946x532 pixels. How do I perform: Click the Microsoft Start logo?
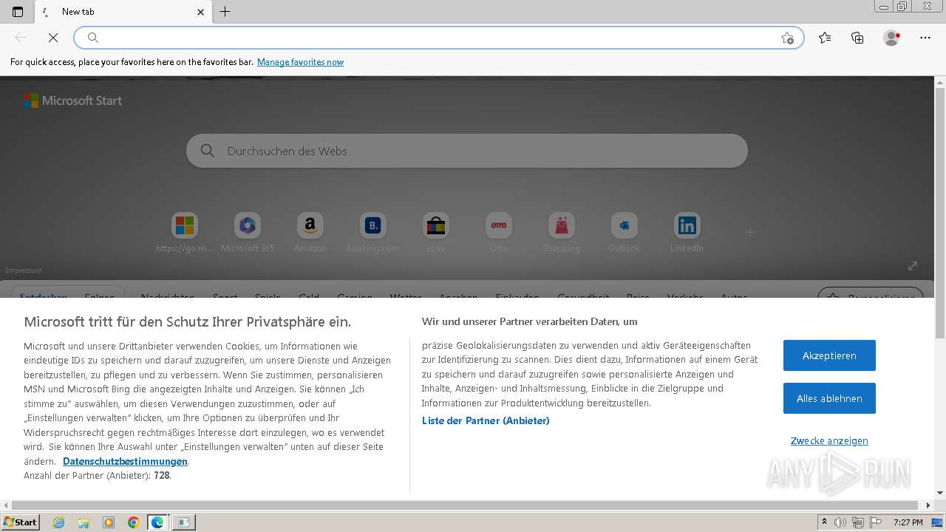tap(72, 100)
